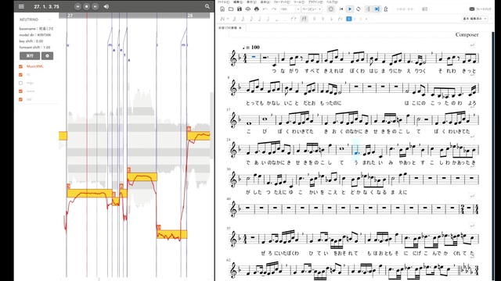Collapse the NEUTRINO panel chevron
This screenshot has height=281, width=501.
pos(49,20)
